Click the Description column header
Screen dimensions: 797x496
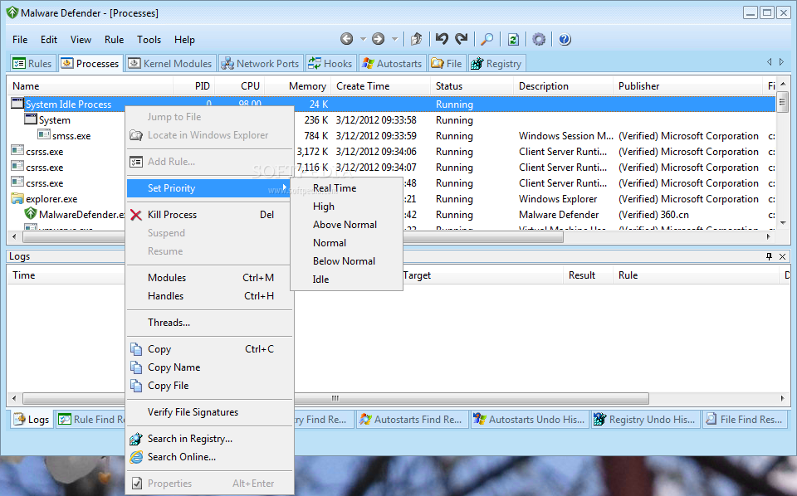point(563,85)
